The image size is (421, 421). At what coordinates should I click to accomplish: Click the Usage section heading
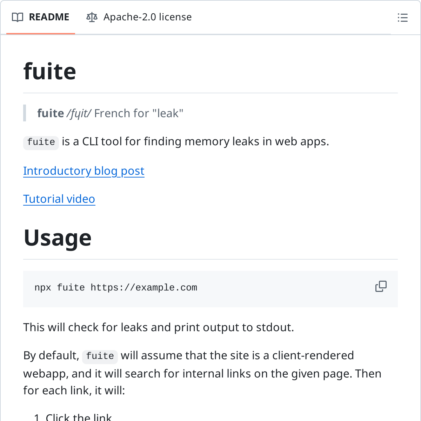coord(58,238)
